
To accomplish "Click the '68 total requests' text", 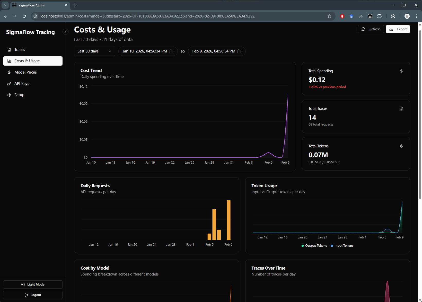I will pos(321,125).
